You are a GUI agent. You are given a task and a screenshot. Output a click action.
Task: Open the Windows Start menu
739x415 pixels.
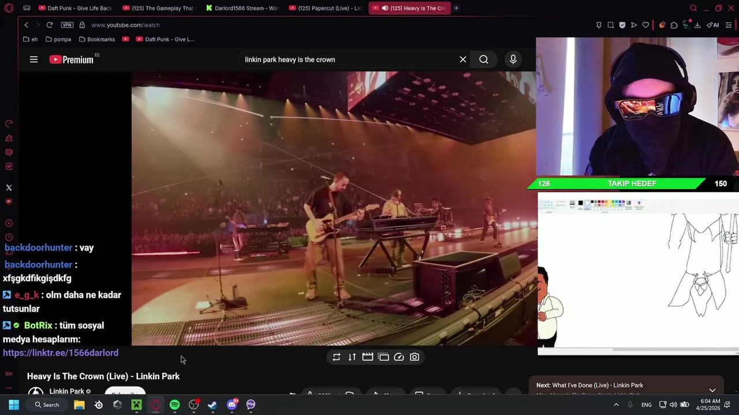[14, 405]
